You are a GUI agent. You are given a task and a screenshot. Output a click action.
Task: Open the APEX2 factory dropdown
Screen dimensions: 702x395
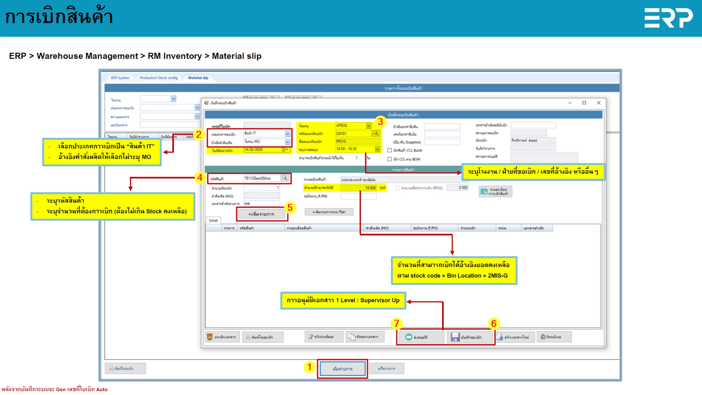pos(369,126)
